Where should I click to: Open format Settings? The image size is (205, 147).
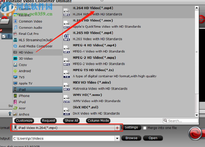(x=131, y=127)
